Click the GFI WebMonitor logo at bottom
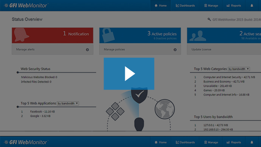The height and width of the screenshot is (147, 261). tap(26, 142)
